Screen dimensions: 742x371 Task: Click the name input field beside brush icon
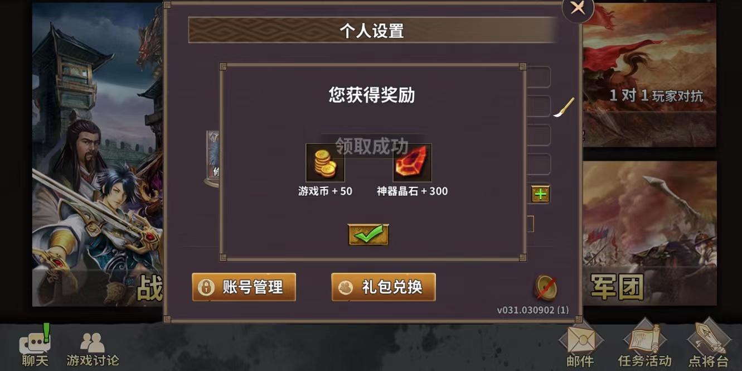click(x=539, y=106)
